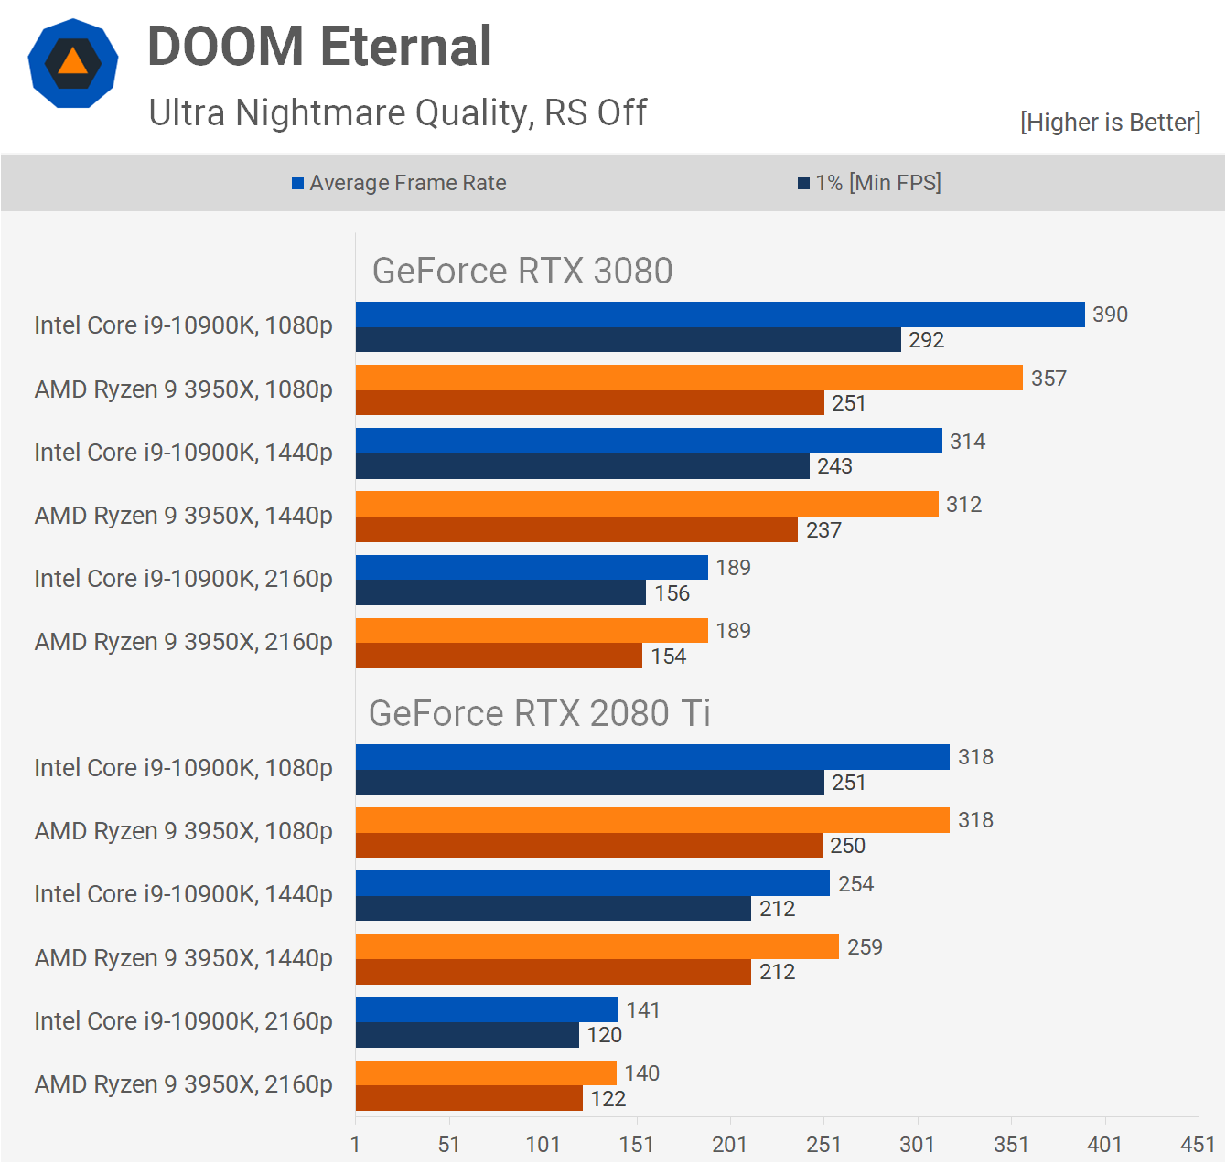This screenshot has width=1226, height=1163.
Task: Click the '151' axis tick label
Action: coord(636,1145)
